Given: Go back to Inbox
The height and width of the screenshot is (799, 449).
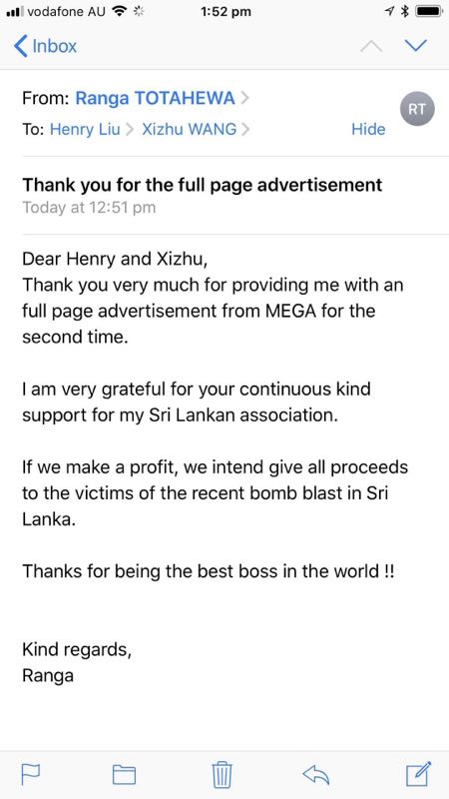Looking at the screenshot, I should [45, 46].
